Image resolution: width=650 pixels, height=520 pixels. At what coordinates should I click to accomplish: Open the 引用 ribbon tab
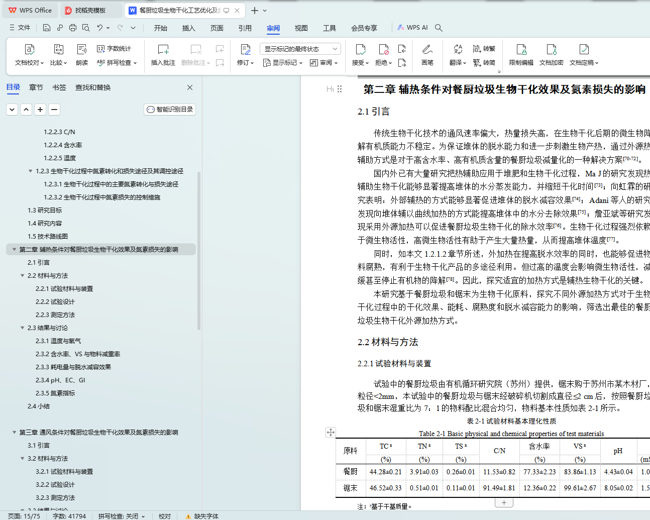pyautogui.click(x=245, y=28)
